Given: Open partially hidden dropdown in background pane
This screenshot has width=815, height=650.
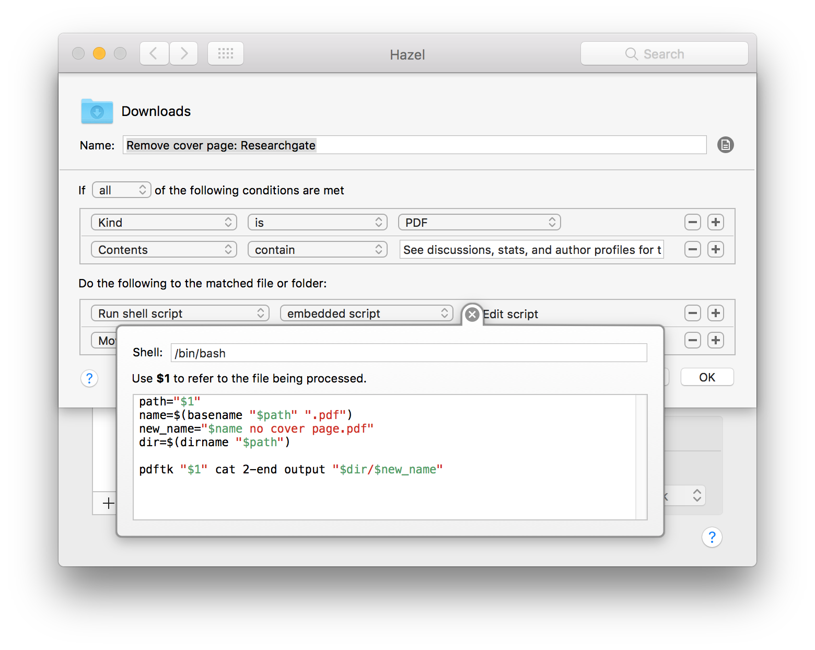Looking at the screenshot, I should click(684, 495).
